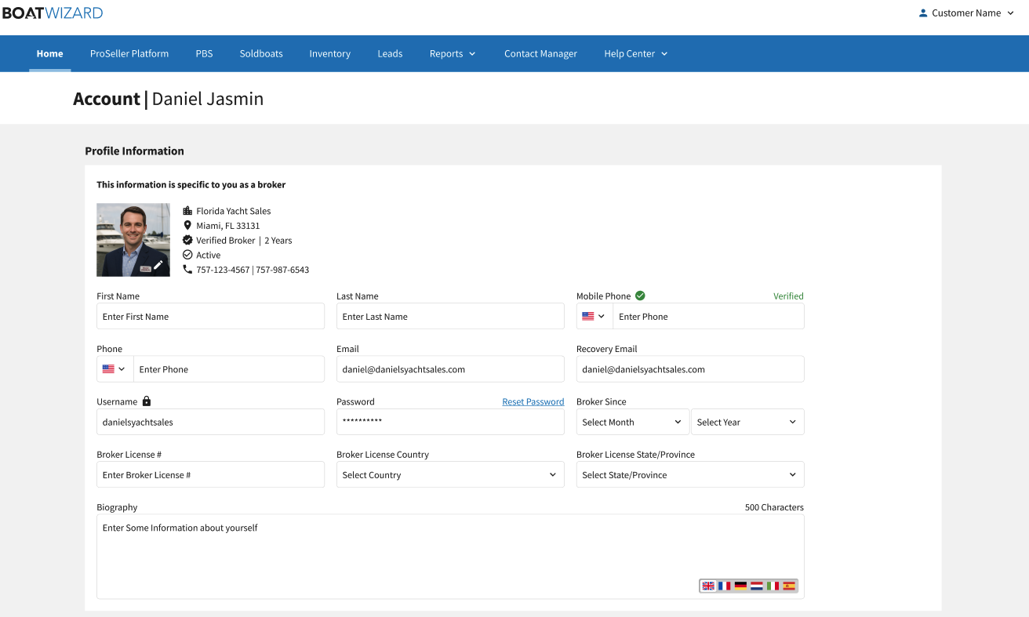Screen dimensions: 1029x617
Task: Open the Leads navigation item
Action: click(x=390, y=53)
